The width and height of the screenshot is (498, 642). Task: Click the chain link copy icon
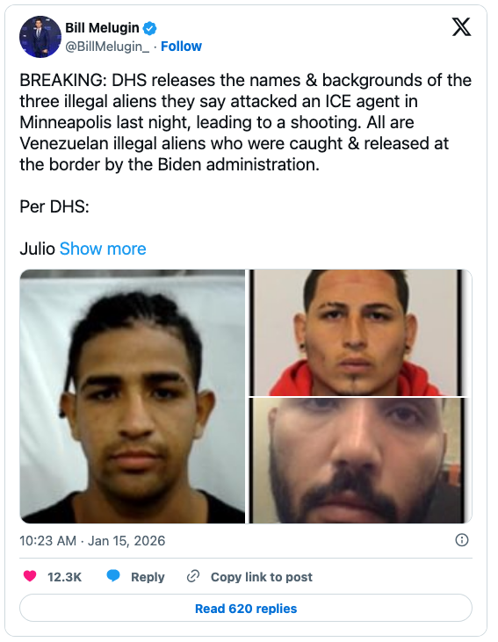click(193, 576)
